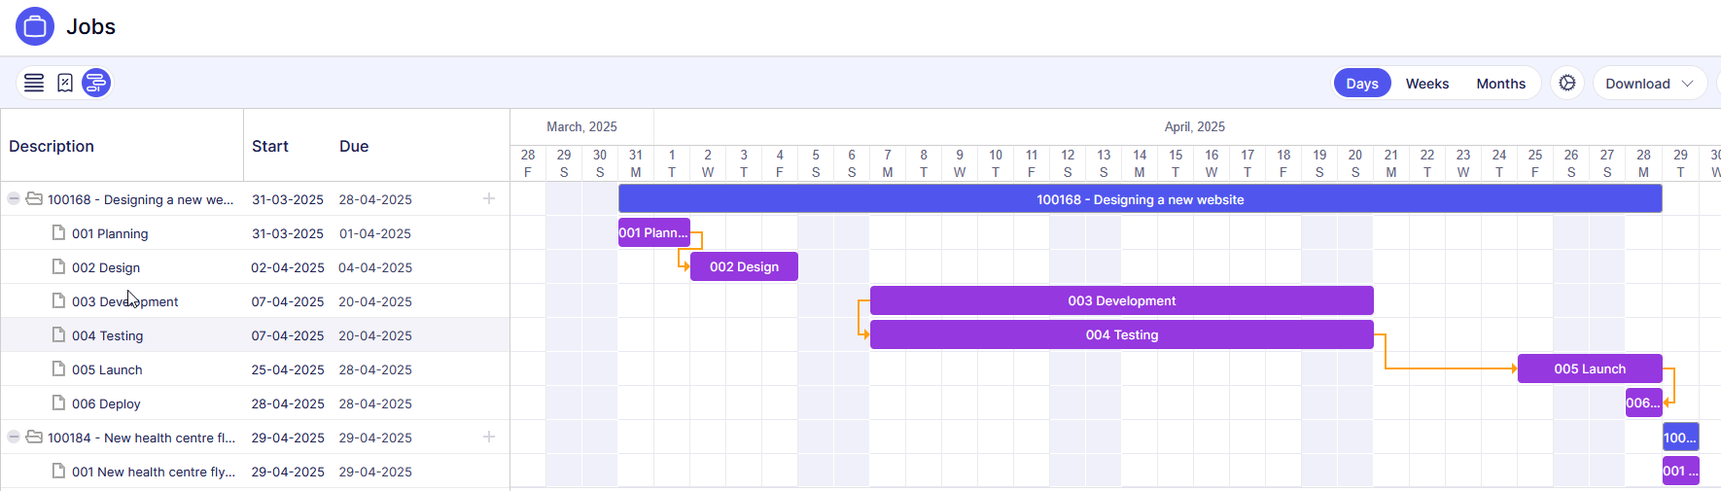Click plus icon on job 100184 row
Image resolution: width=1721 pixels, height=491 pixels.
(489, 437)
